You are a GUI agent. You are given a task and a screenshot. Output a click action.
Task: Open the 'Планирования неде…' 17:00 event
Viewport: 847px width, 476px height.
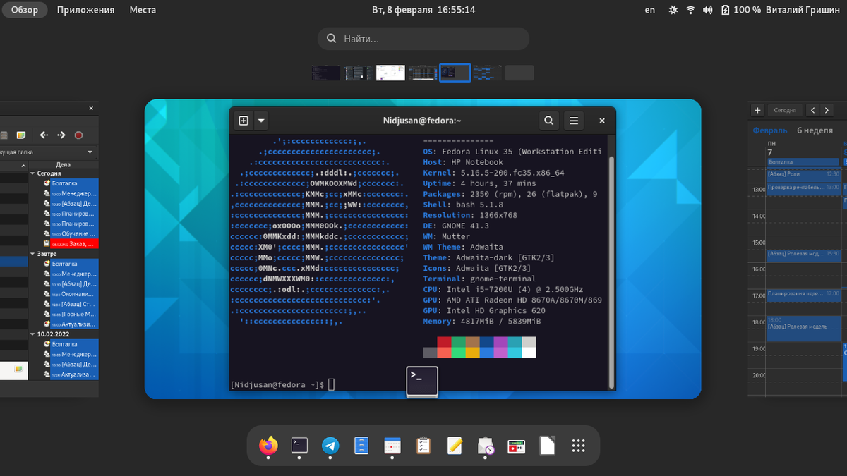coord(803,295)
